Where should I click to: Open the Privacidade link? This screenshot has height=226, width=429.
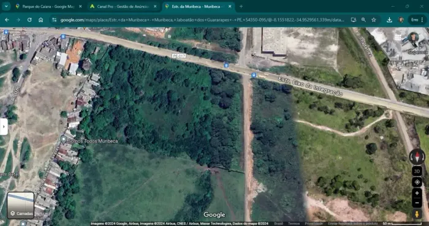[314, 224]
